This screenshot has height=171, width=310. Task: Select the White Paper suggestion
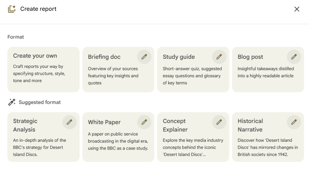pos(104,122)
